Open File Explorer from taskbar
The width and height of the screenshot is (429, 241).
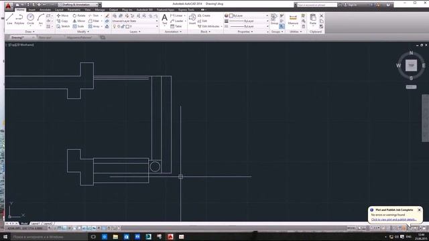115,236
